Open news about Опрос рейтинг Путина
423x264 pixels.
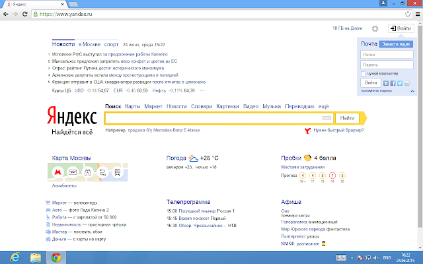click(108, 68)
